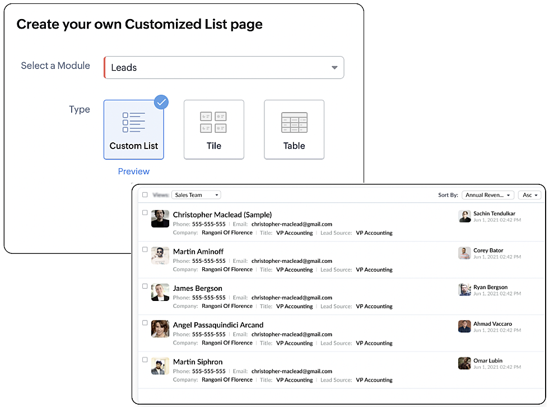This screenshot has width=549, height=408.
Task: Expand the Sales Team views dropdown
Action: [x=196, y=195]
